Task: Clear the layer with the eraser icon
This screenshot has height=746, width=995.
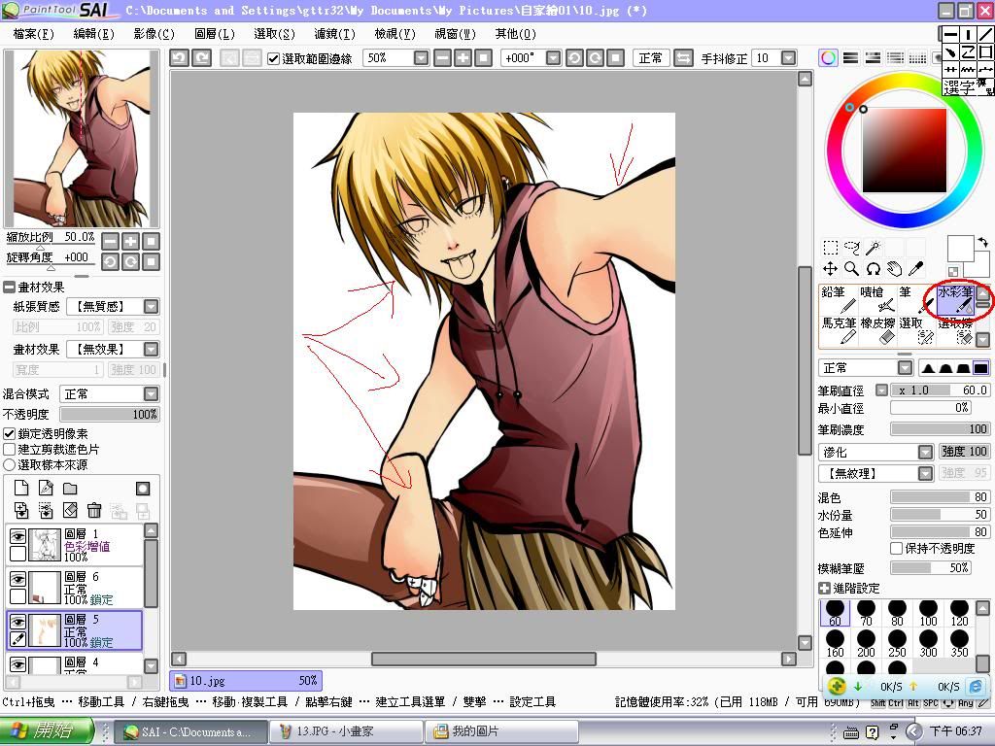Action: (70, 510)
